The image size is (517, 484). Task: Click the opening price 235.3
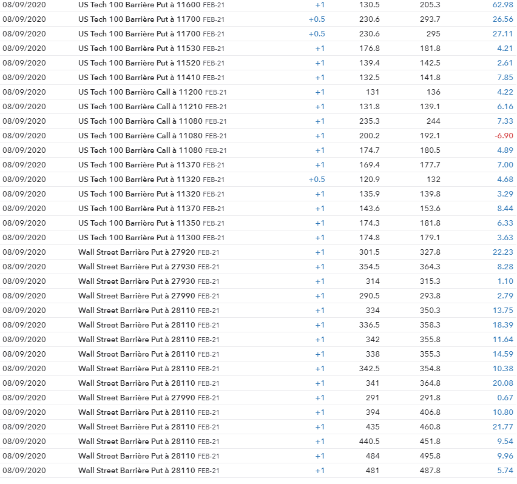(370, 121)
